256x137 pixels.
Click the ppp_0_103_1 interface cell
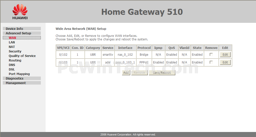125,62
